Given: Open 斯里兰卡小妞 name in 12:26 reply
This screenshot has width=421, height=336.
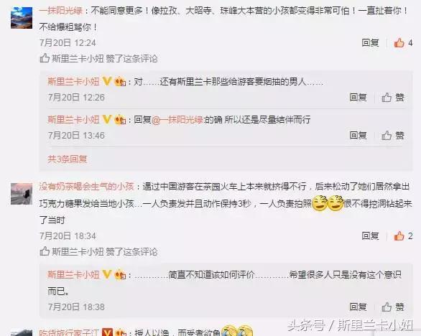Looking at the screenshot, I should pyautogui.click(x=73, y=81).
